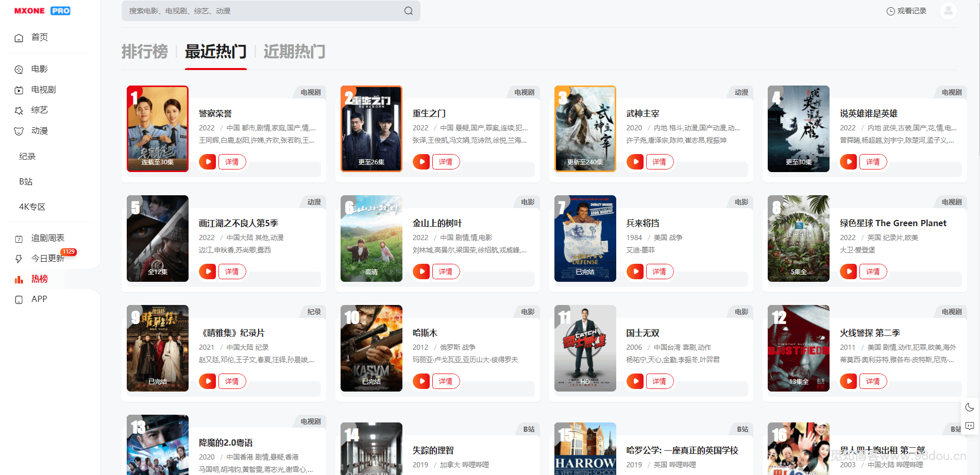Open the 追剧周表 drama schedule icon
Screen dimensions: 980x475
pyautogui.click(x=19, y=237)
